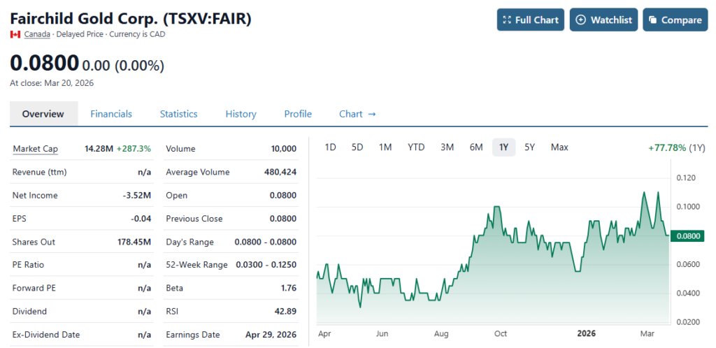Show YTD chart range
This screenshot has height=348, width=716.
pos(416,147)
